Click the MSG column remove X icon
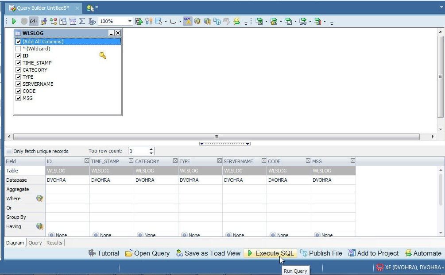 353,161
